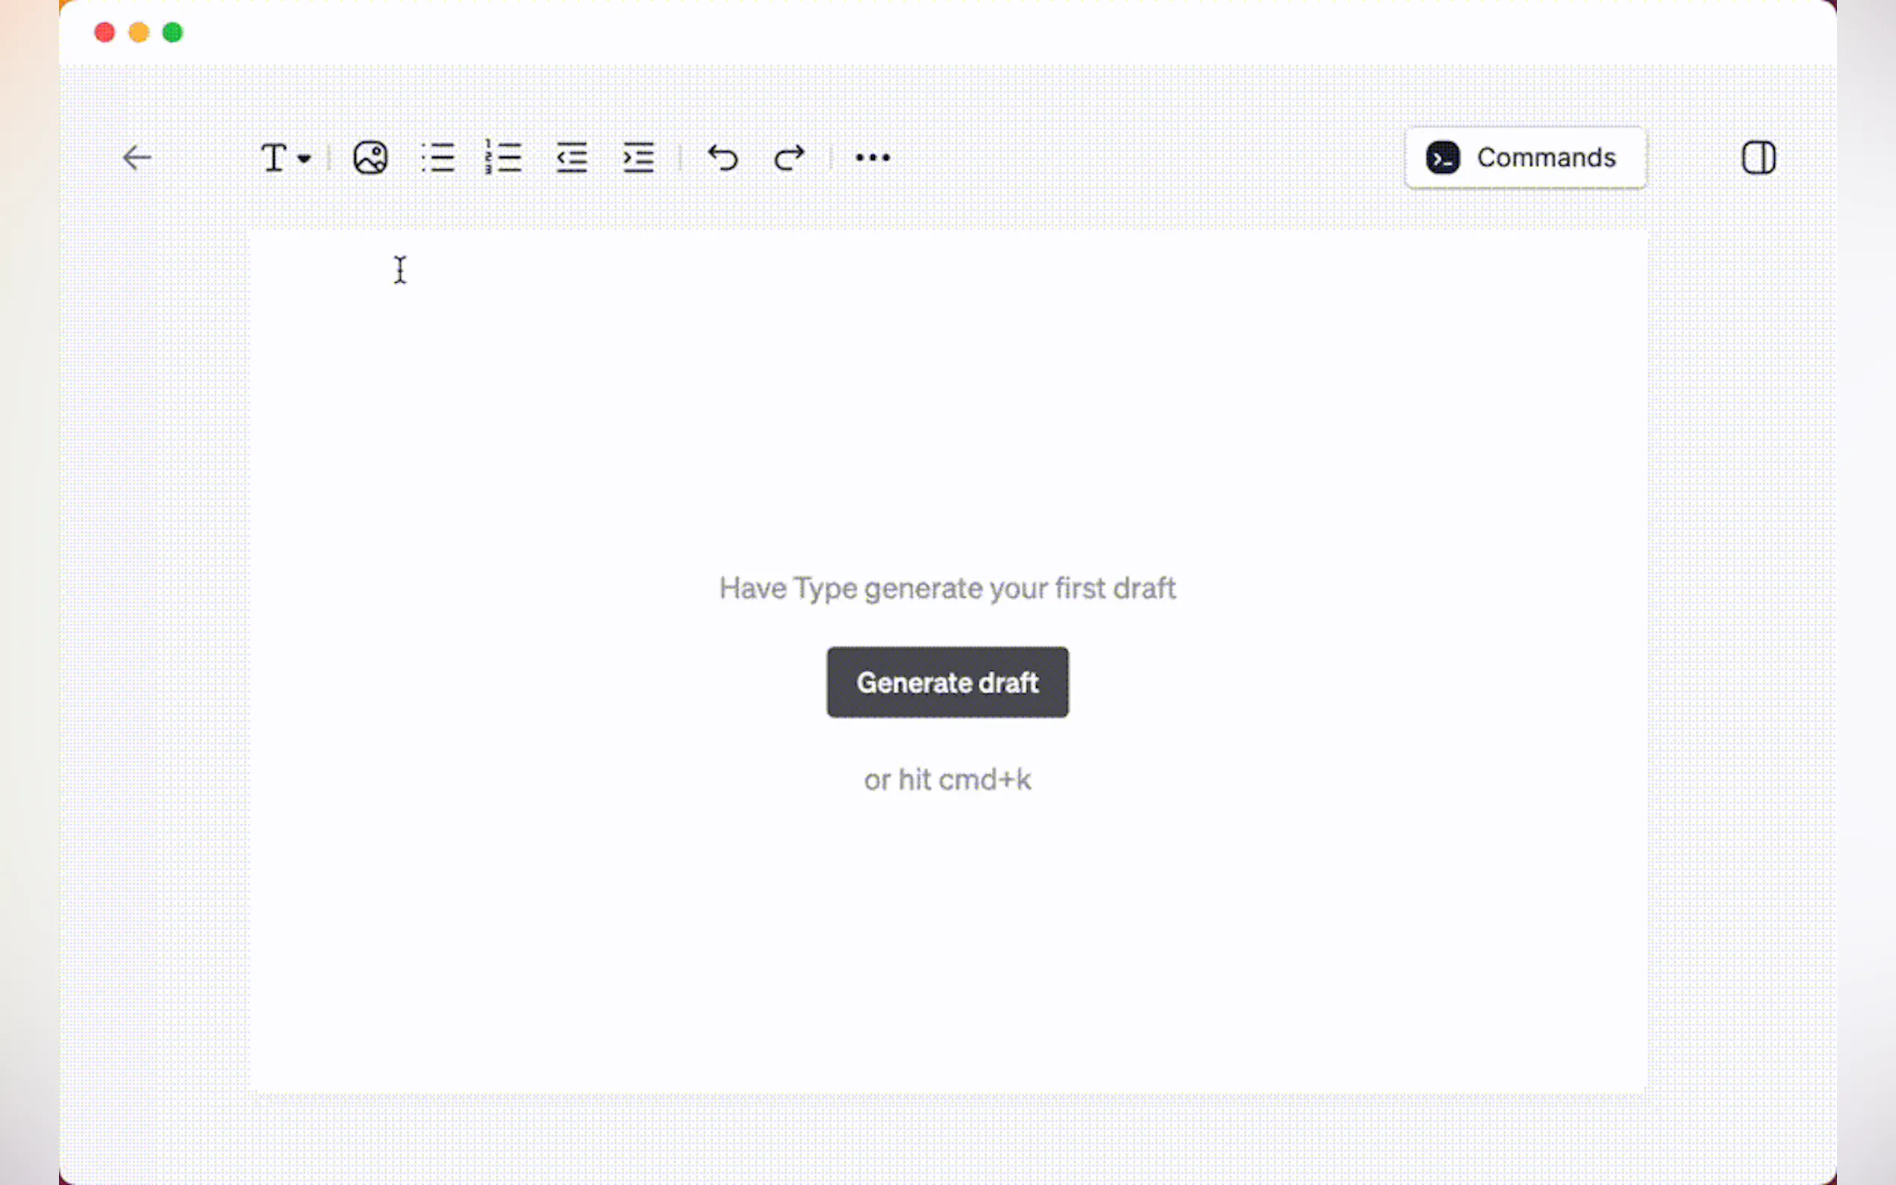Toggle the bulleted list formatting
Image resolution: width=1896 pixels, height=1185 pixels.
(437, 157)
